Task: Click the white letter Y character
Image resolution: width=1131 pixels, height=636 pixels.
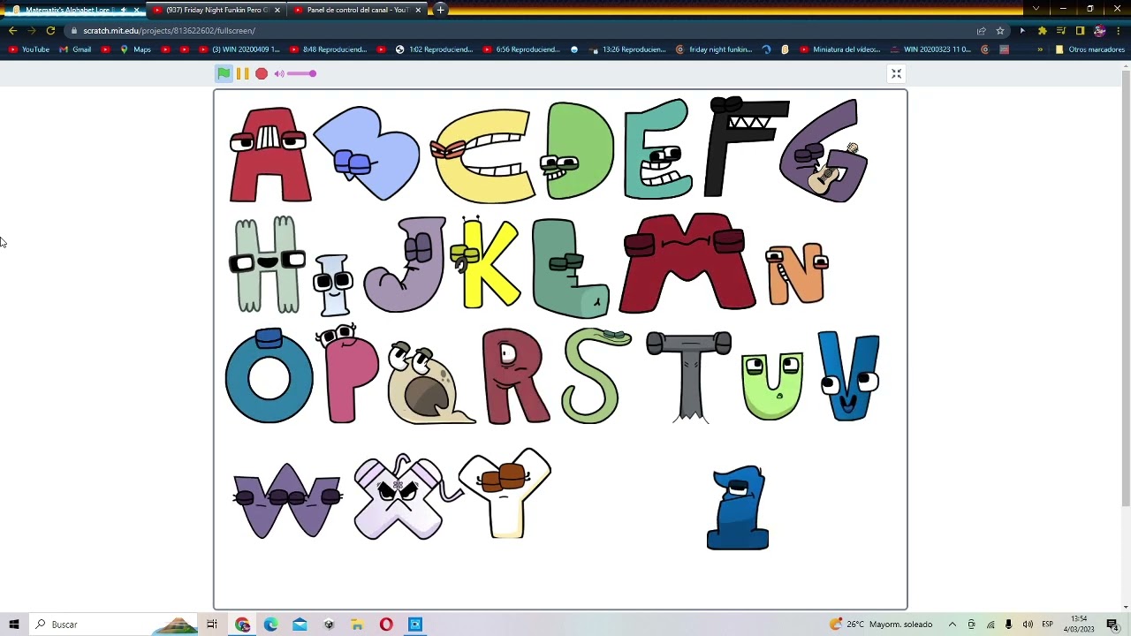Action: [x=505, y=493]
